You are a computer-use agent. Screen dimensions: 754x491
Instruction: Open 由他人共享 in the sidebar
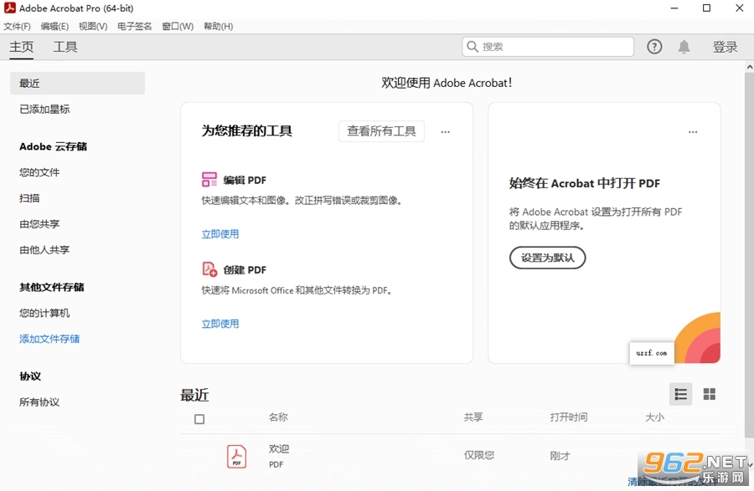(44, 250)
